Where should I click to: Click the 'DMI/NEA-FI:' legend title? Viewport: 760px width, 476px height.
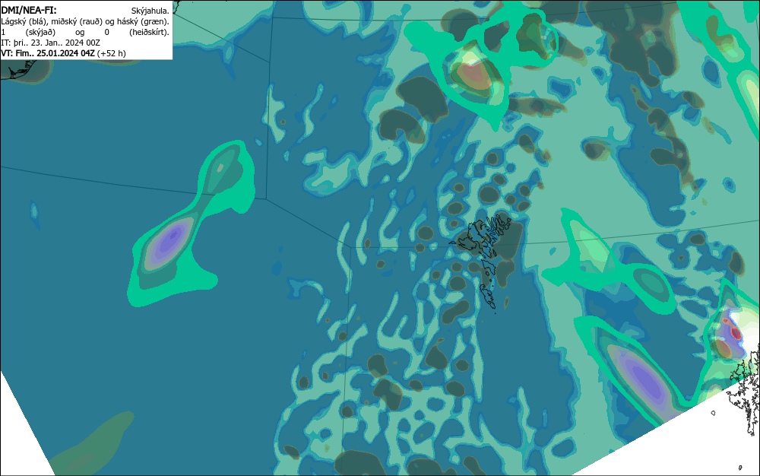tap(29, 10)
